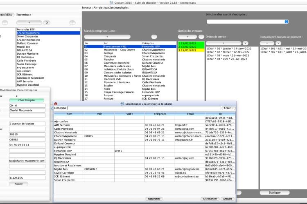This screenshot has width=307, height=204.
Task: Select Fernandes BTP row in dialog table
Action: (x=144, y=151)
